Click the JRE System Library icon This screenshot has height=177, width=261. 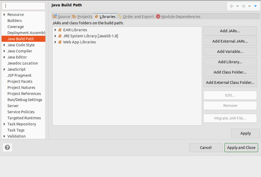pos(60,36)
